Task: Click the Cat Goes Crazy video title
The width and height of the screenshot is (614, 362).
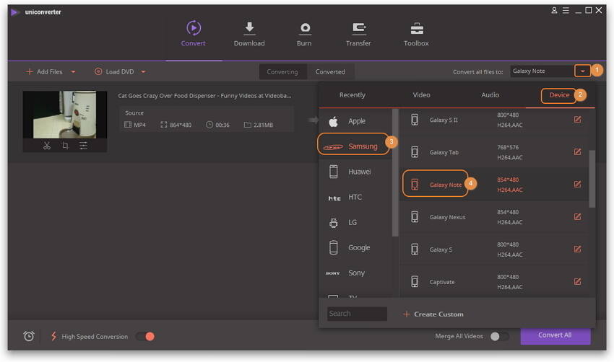Action: 204,96
